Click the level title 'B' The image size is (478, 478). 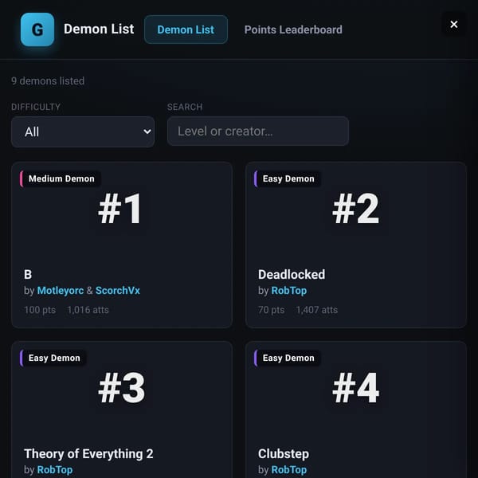(x=28, y=274)
